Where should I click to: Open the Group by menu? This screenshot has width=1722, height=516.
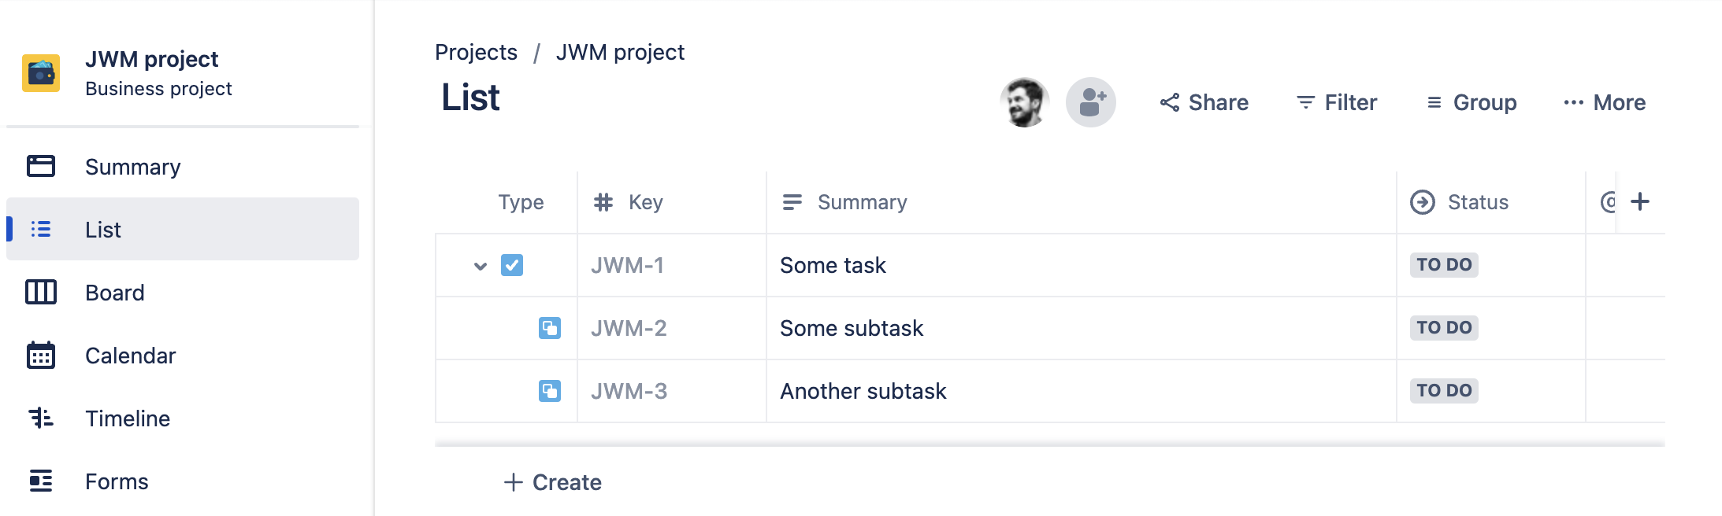(x=1471, y=102)
